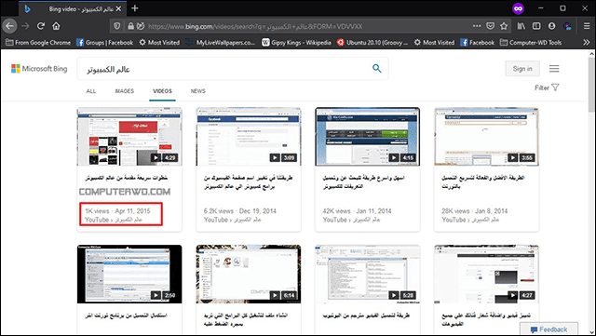This screenshot has width=596, height=336.
Task: Click the '42K views · Jan 11, 2014' text
Action: point(357,211)
